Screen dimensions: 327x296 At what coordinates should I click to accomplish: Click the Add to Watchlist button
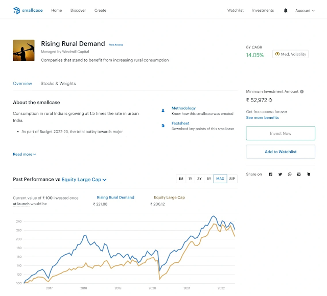coord(281,152)
